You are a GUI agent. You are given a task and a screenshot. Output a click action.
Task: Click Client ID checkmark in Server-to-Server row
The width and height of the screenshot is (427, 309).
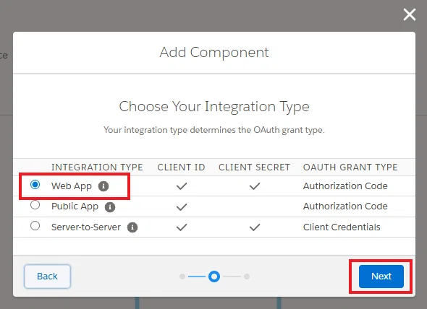182,227
